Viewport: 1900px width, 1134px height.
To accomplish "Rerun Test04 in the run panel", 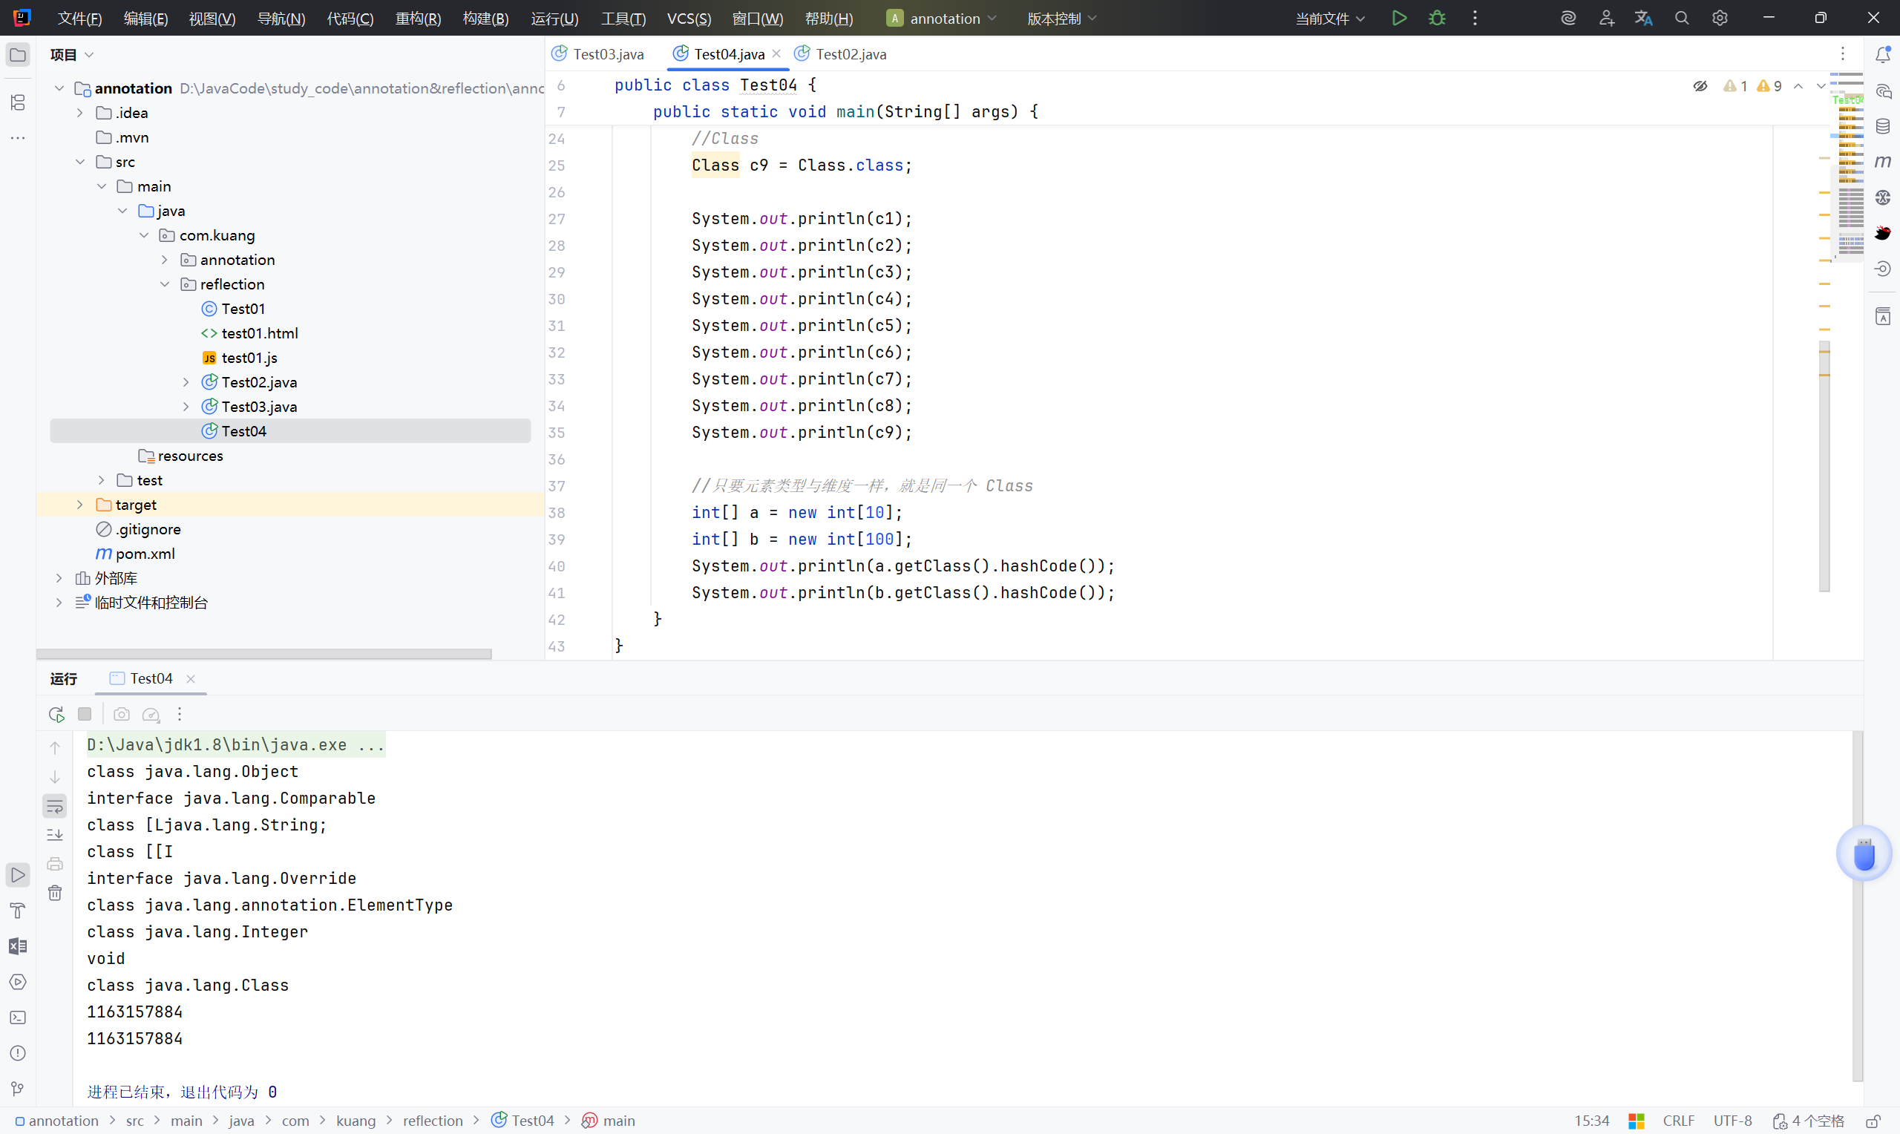I will click(56, 714).
